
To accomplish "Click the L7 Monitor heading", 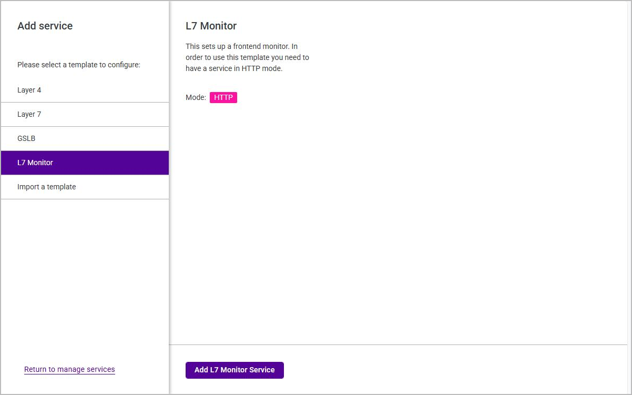I will pyautogui.click(x=211, y=26).
